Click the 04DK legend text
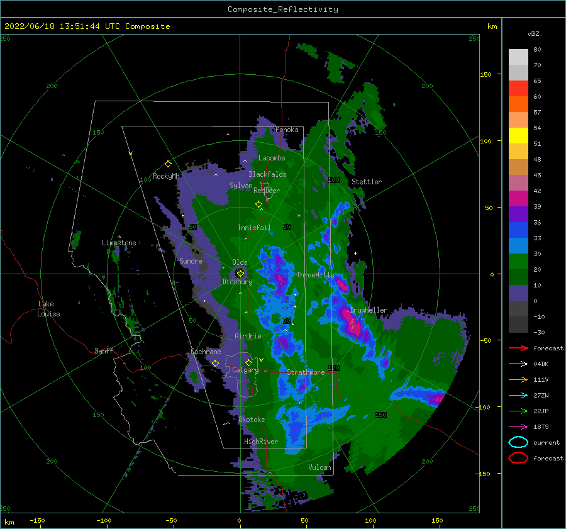This screenshot has height=529, width=566. tap(541, 364)
